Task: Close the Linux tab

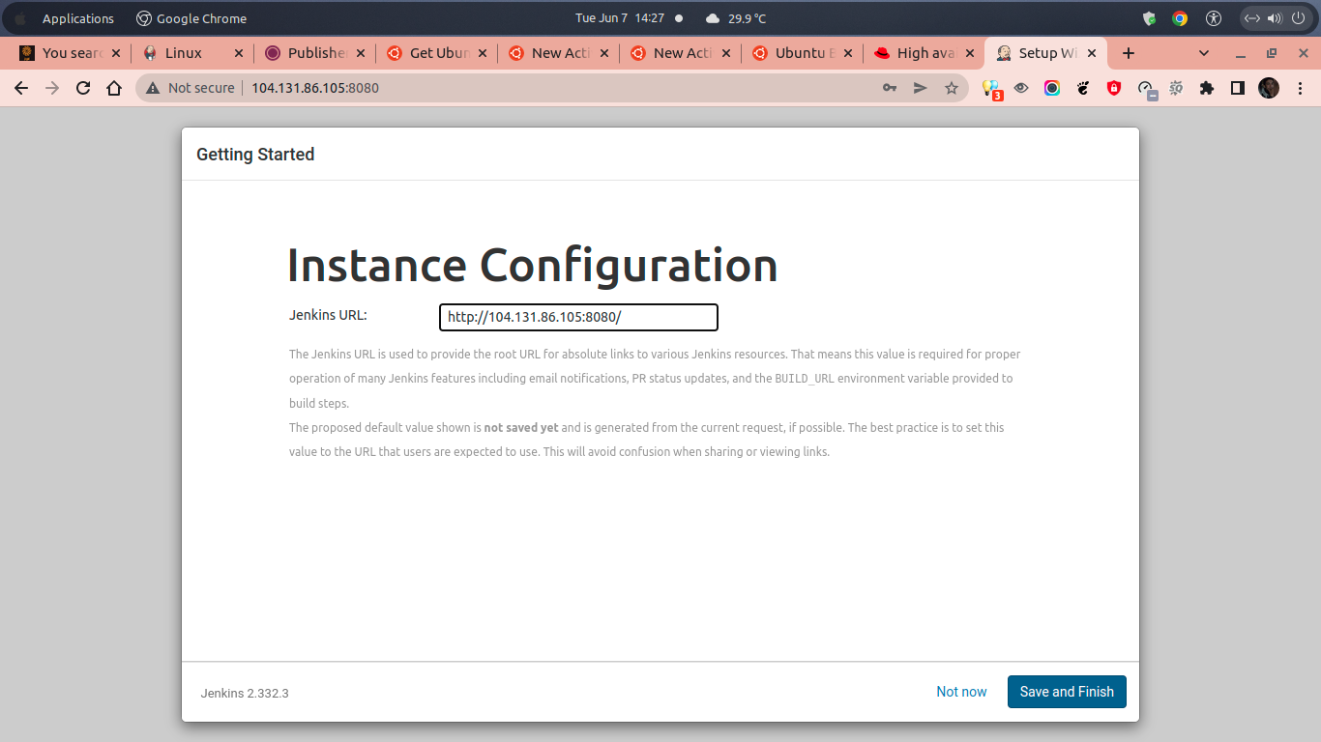Action: point(239,53)
